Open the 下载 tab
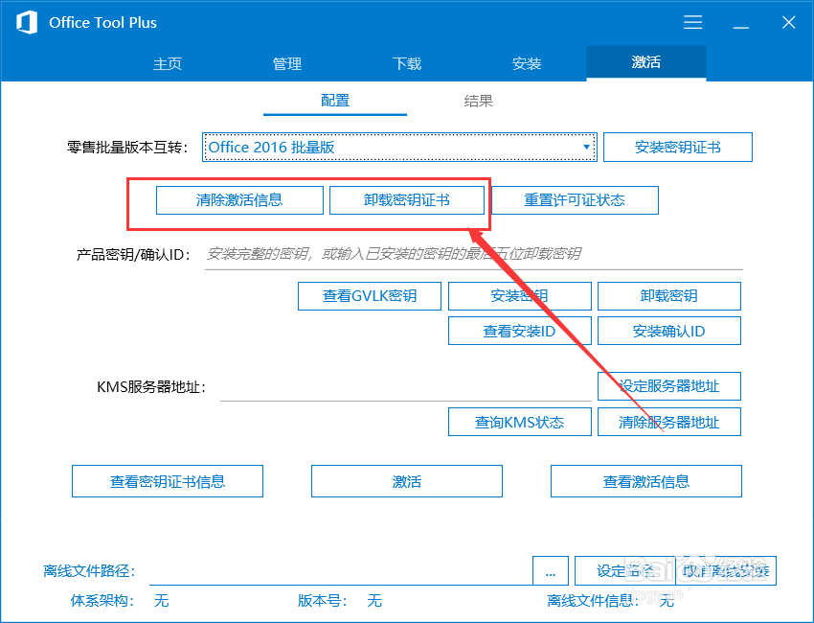 pyautogui.click(x=406, y=63)
